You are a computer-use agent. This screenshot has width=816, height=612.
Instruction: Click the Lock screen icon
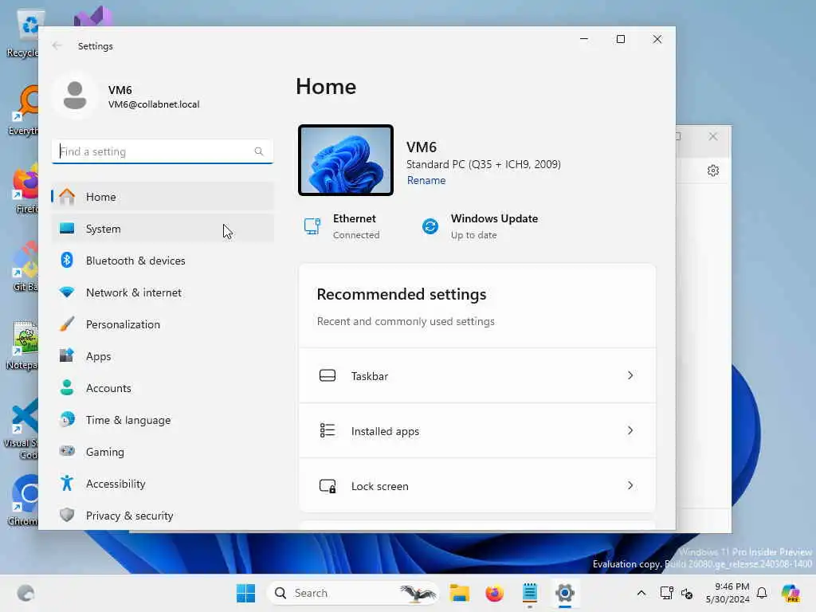coord(328,486)
